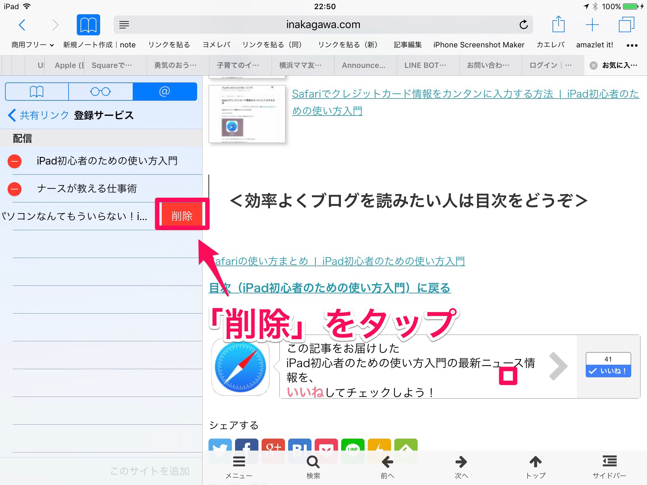Image resolution: width=647 pixels, height=485 pixels.
Task: Open the カエレバ bookmarklet
Action: (x=550, y=45)
